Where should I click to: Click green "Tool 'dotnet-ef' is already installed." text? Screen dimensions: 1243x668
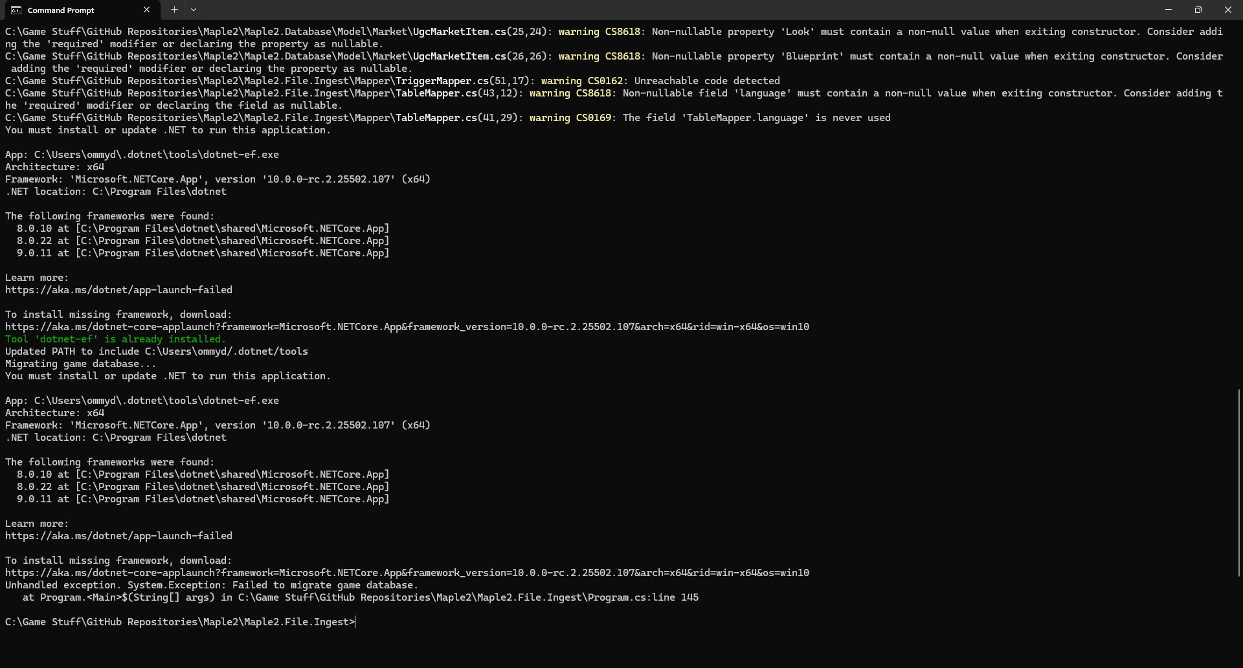point(115,339)
